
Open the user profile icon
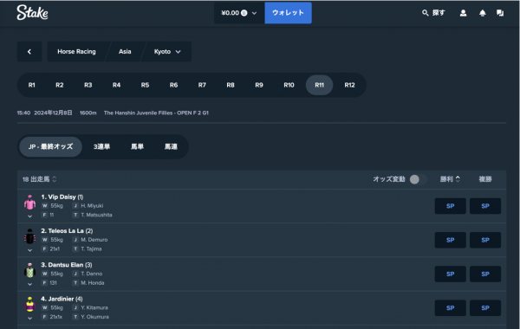pos(464,13)
